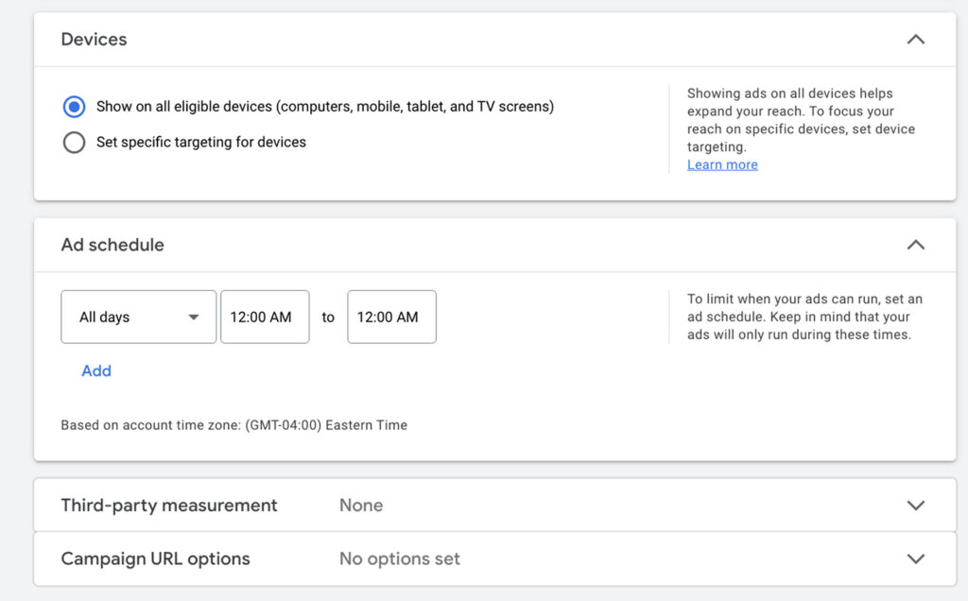This screenshot has height=601, width=968.
Task: Select the 'Show on all eligible devices' radio button
Action: tap(74, 107)
